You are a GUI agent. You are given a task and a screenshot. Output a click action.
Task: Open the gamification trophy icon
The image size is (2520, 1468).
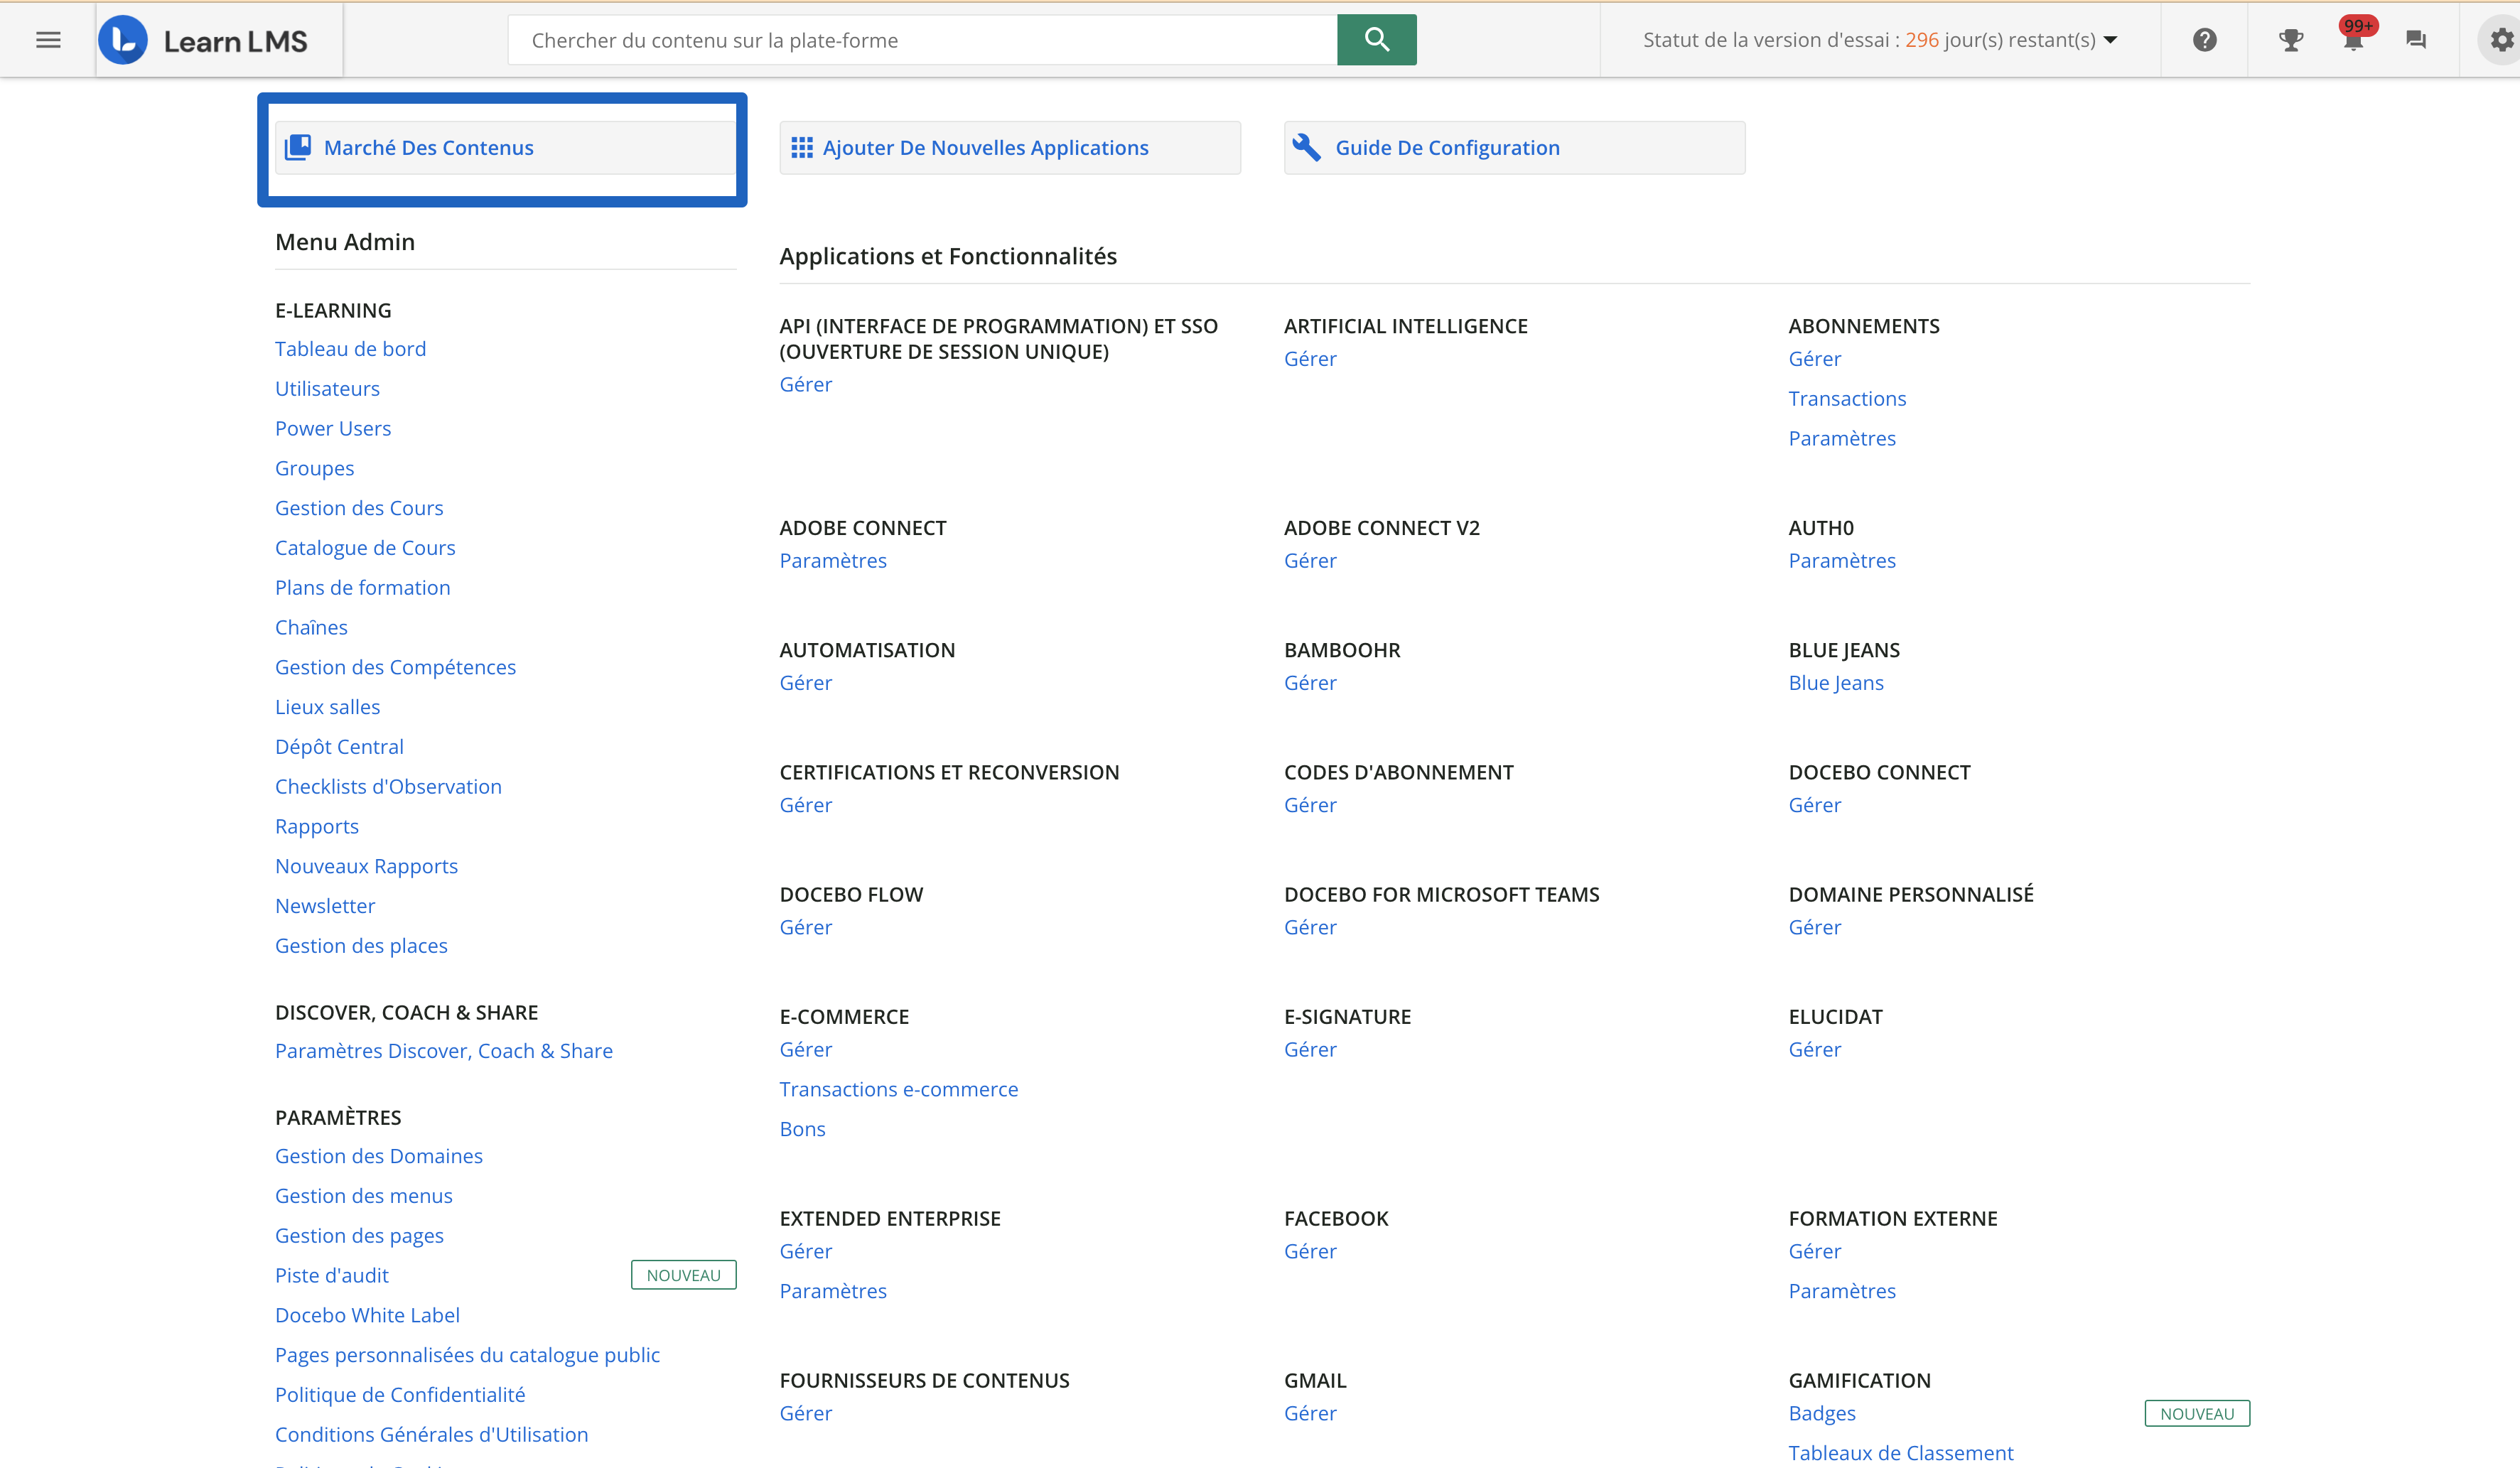pyautogui.click(x=2290, y=40)
